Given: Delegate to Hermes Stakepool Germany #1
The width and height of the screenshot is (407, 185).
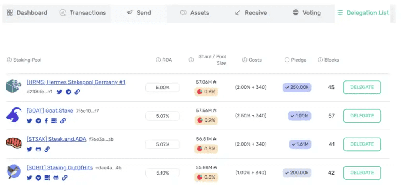Looking at the screenshot, I should pyautogui.click(x=362, y=87).
